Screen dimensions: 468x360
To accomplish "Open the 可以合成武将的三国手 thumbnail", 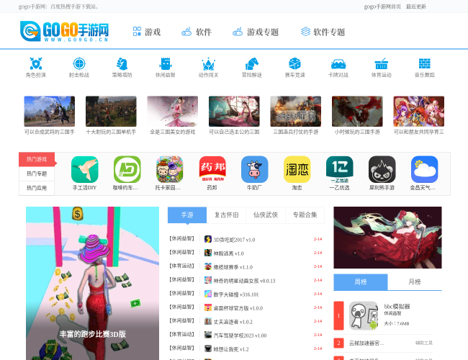I will click(50, 112).
